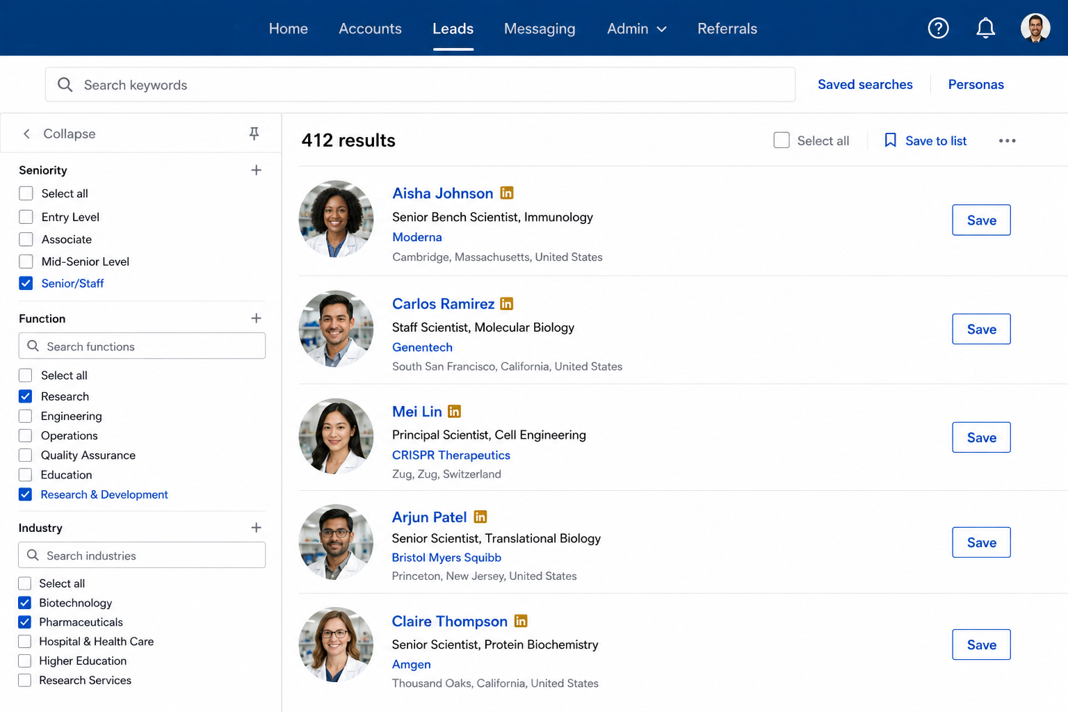Select all industries checkbox
Viewport: 1068px width, 712px height.
24,583
